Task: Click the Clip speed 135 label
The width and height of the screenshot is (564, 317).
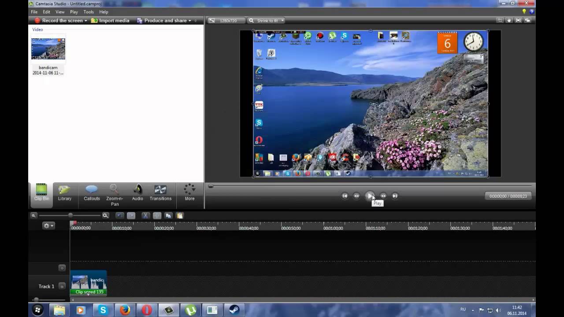Action: (89, 292)
